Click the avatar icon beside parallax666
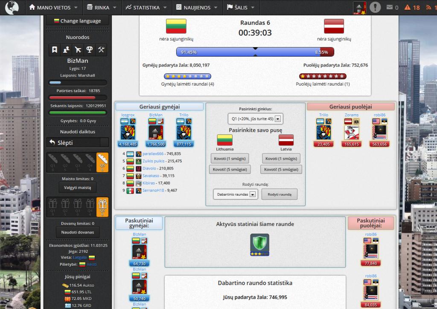 139,154
